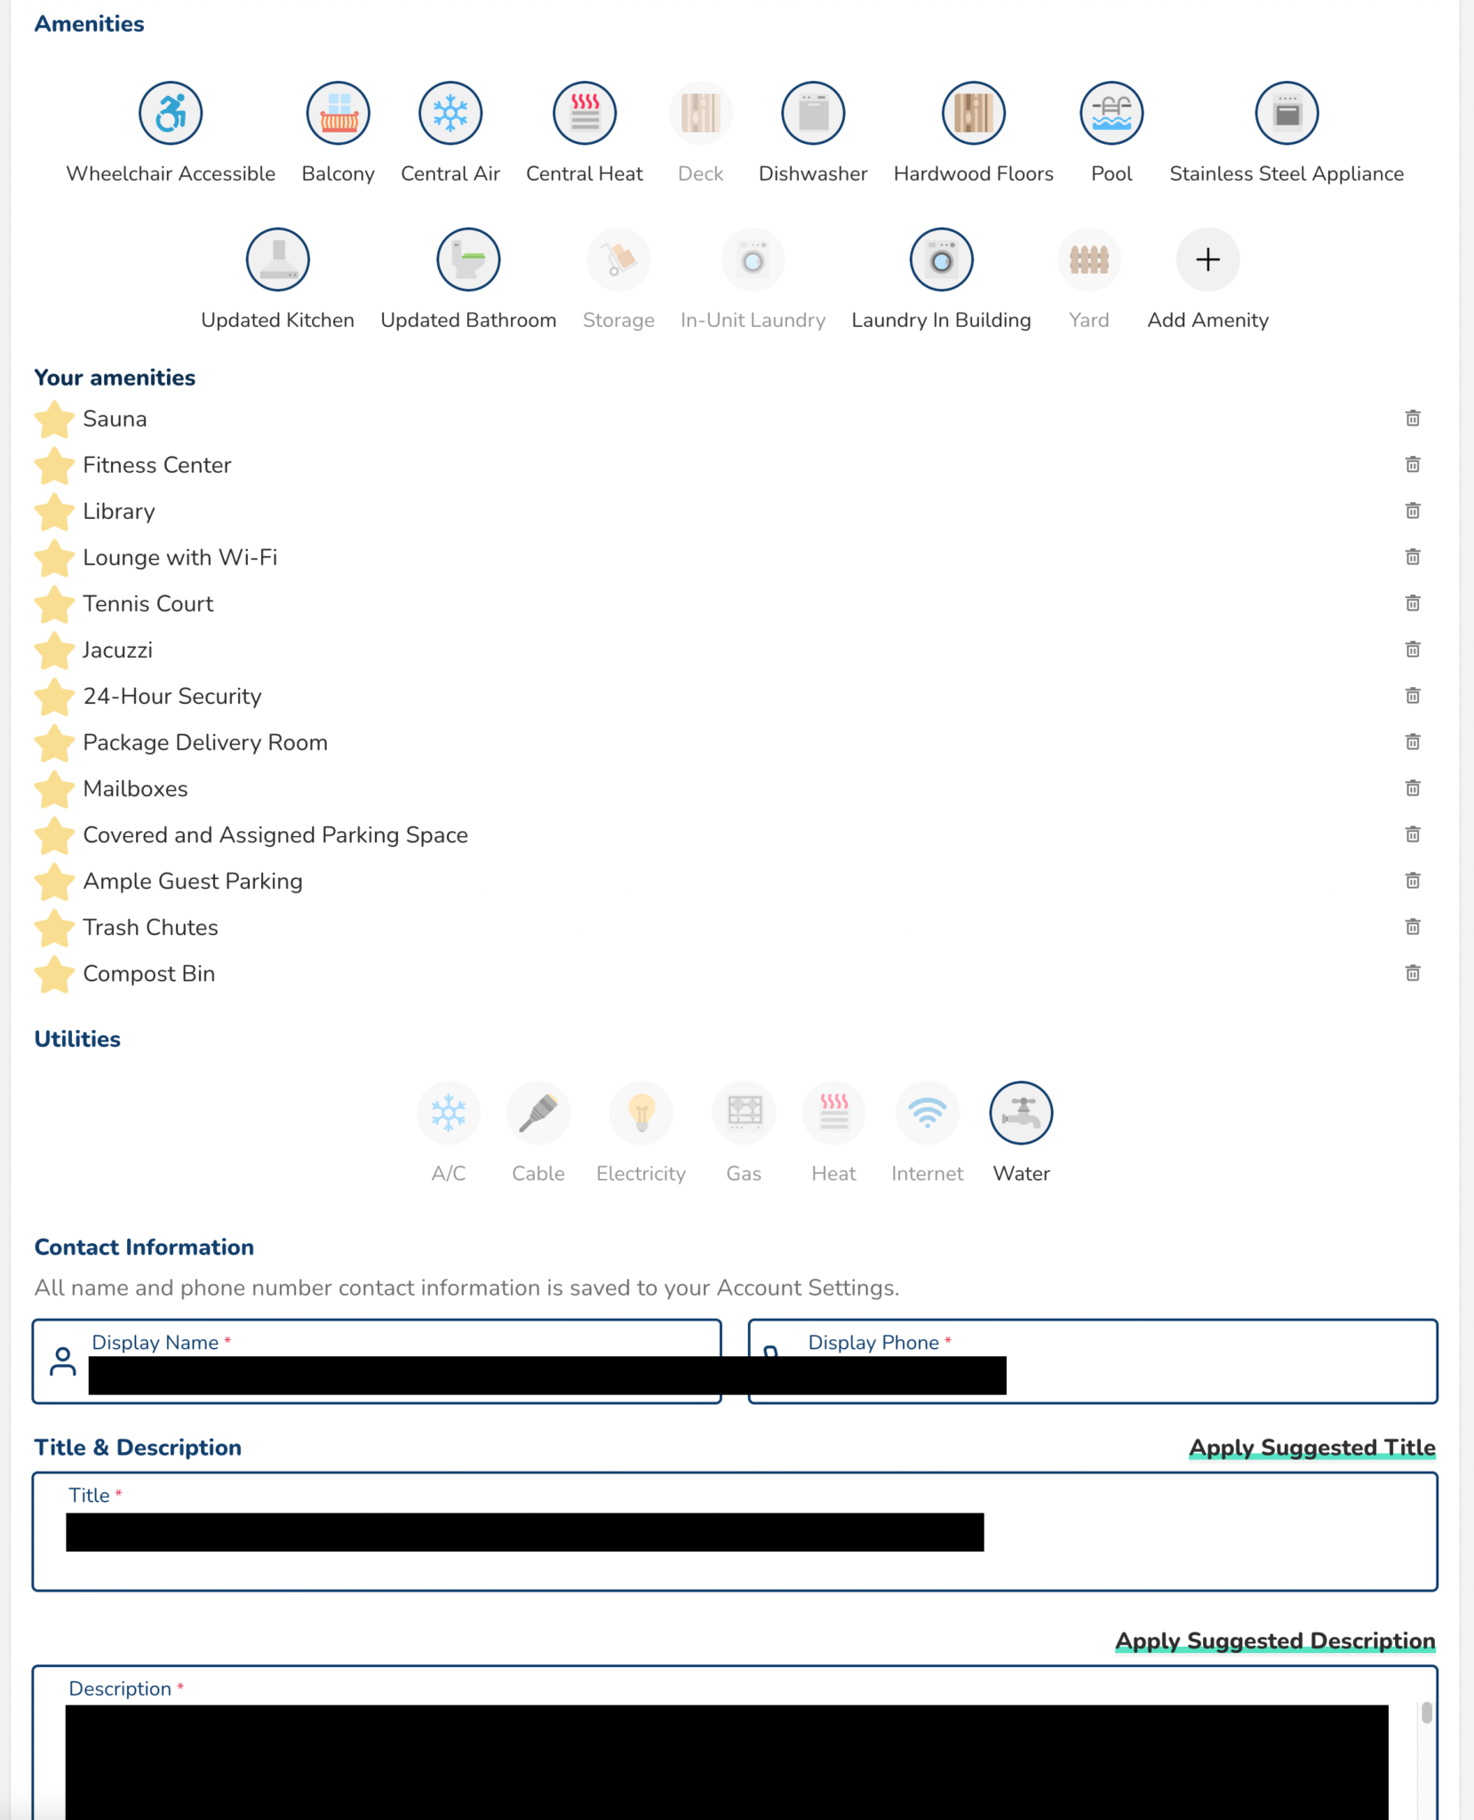
Task: Select the Pool amenity icon
Action: click(x=1111, y=113)
